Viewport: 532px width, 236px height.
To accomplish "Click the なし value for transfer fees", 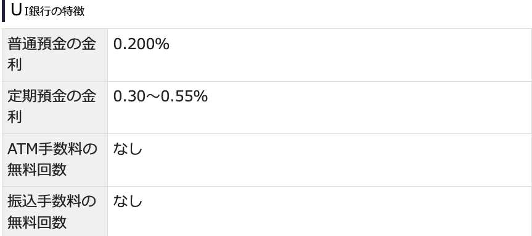I will [128, 202].
